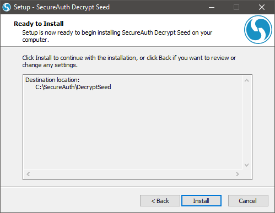
Task: Click the down arrow of the vertical scrollbar
Action: pos(247,165)
